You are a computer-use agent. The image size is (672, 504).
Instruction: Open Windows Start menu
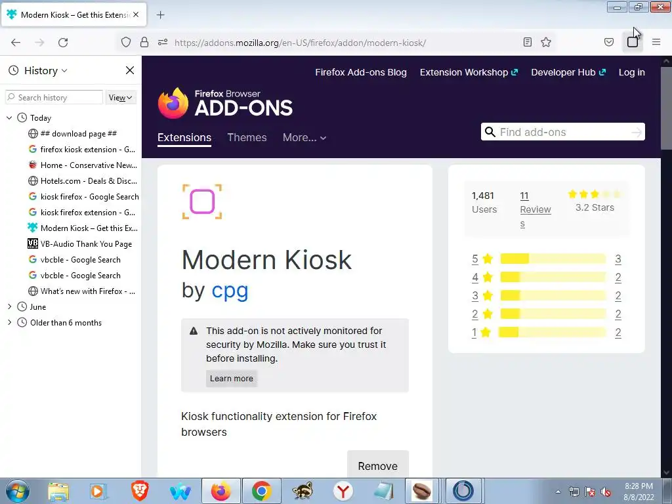tap(17, 491)
